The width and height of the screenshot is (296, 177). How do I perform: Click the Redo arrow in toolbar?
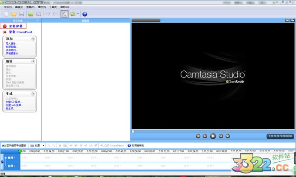coord(55,14)
